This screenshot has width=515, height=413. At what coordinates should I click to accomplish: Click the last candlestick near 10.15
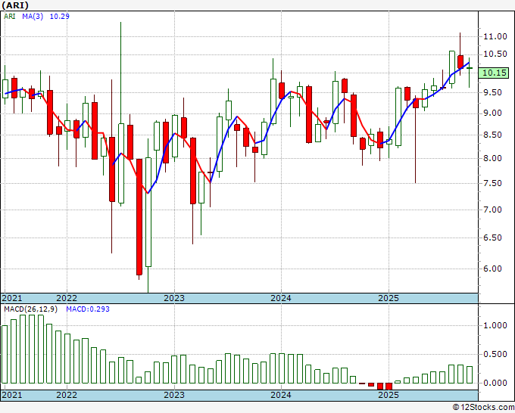(x=470, y=68)
